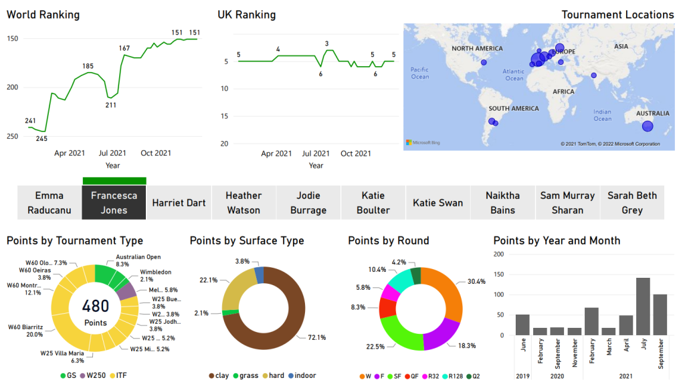
Task: Pick Katie Boulter in the player slicer
Action: point(373,203)
